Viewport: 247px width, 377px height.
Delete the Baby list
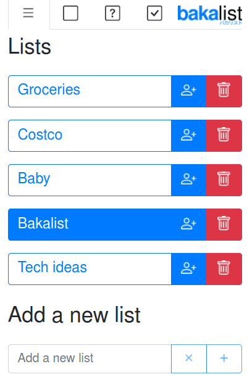[x=224, y=180]
